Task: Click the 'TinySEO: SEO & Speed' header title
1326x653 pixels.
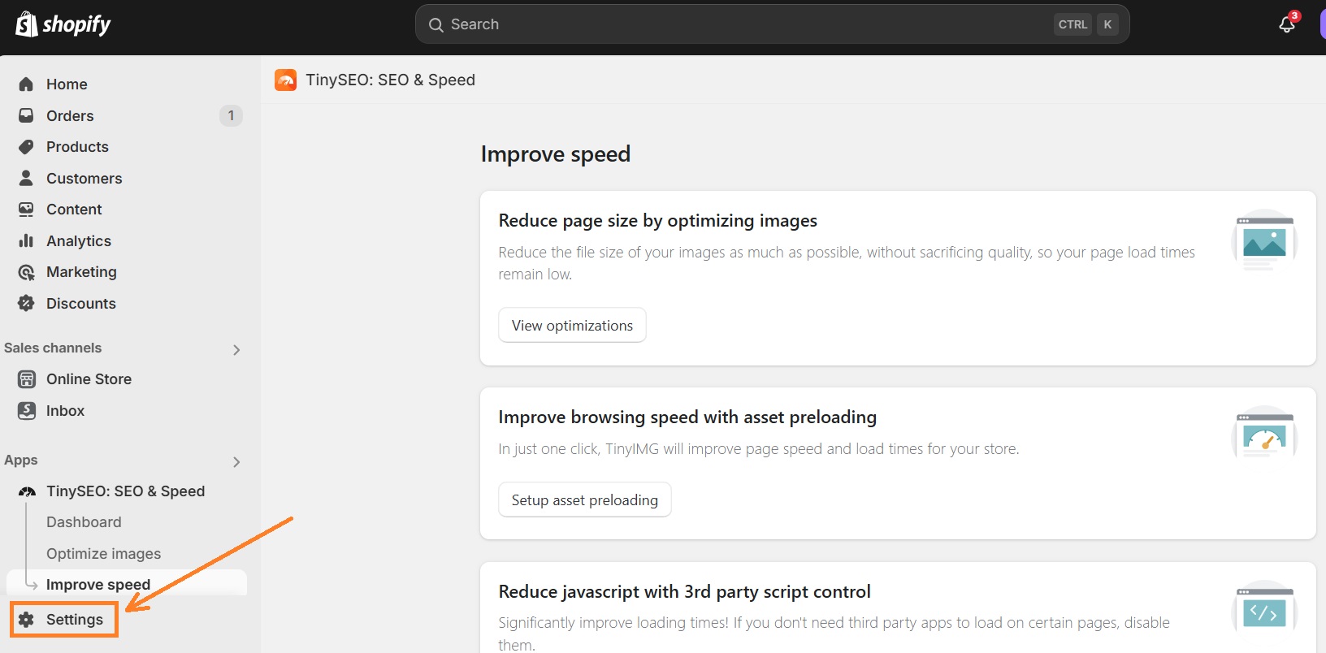Action: 391,80
